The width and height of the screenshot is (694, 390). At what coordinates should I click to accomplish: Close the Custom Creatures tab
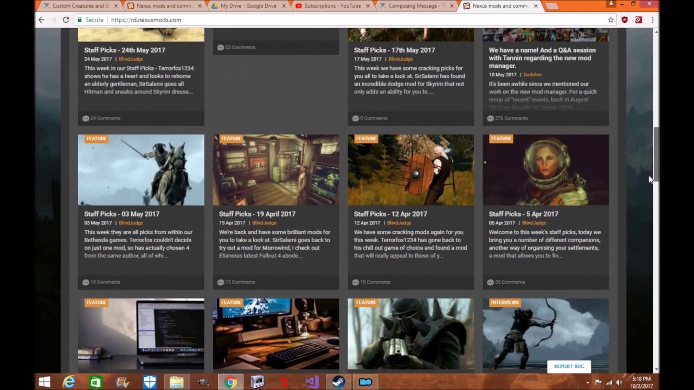115,6
